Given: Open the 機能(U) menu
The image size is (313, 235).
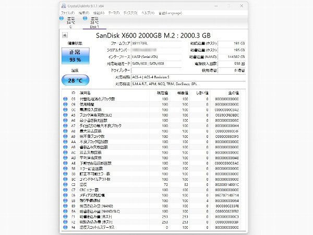Looking at the screenshot, I should pos(99,13).
